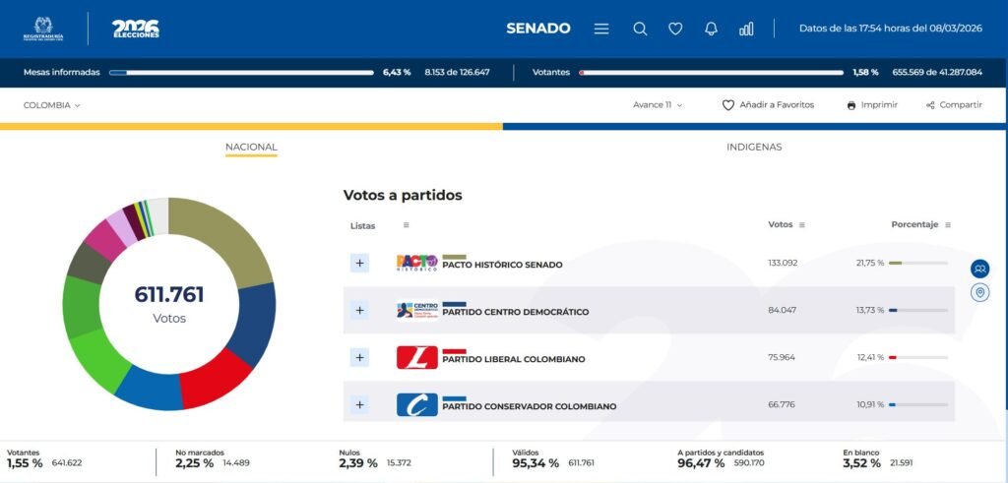
Task: Click the map location pin icon
Action: click(979, 293)
